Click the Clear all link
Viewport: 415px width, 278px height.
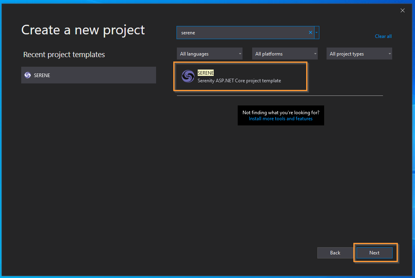point(383,36)
